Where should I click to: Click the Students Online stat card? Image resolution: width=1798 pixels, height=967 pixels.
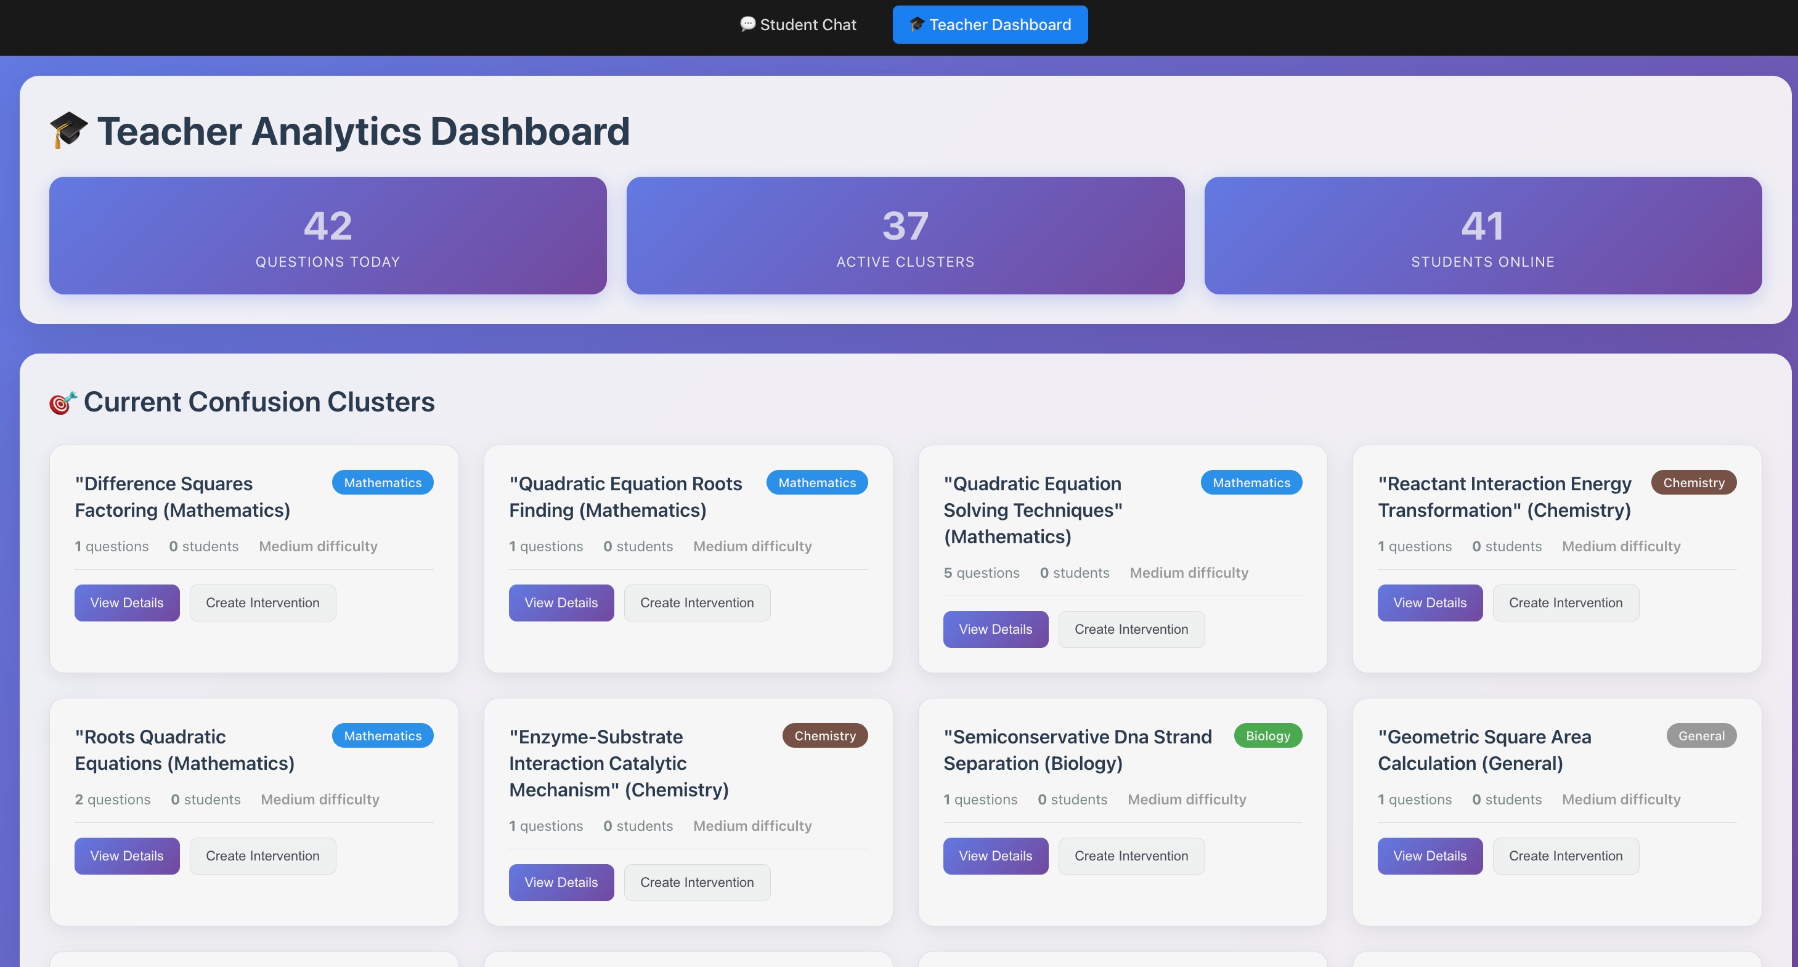(1483, 235)
